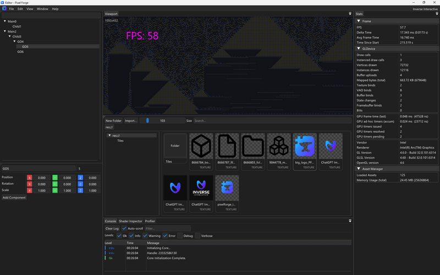The width and height of the screenshot is (440, 275).
Task: Click the thumbnail Size slider
Action: point(162,120)
